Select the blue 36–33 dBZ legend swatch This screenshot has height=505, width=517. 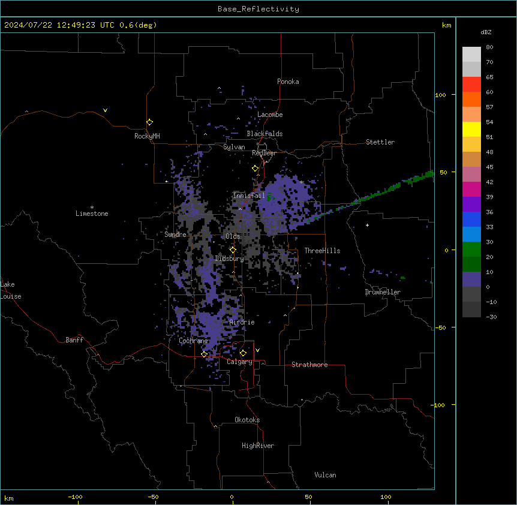coord(471,219)
